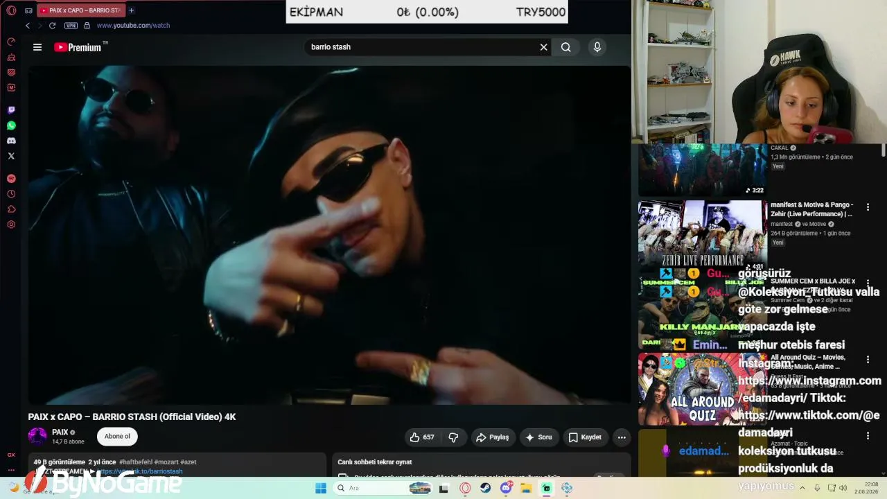Open GX Control speedometer icon in sidebar
The height and width of the screenshot is (499, 887).
[x=11, y=42]
